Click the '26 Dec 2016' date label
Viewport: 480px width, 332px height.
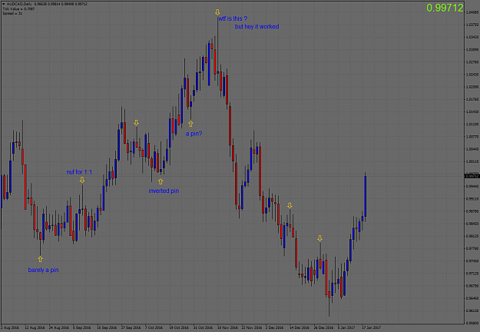323,327
